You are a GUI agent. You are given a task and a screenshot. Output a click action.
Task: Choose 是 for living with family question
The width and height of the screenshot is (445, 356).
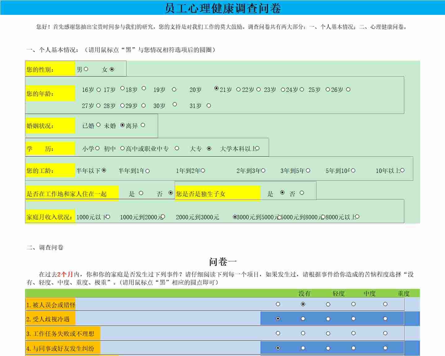pyautogui.click(x=141, y=193)
